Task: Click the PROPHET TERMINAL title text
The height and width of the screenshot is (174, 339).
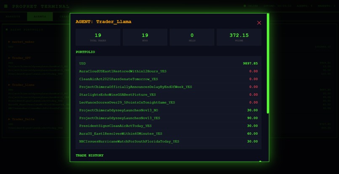Action: (x=41, y=6)
